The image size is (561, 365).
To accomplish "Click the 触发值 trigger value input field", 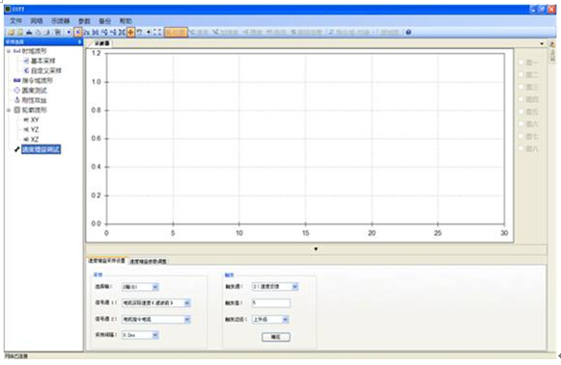I will pos(270,303).
